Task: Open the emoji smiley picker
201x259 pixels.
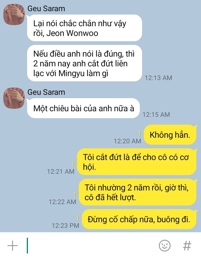Action: [165, 245]
